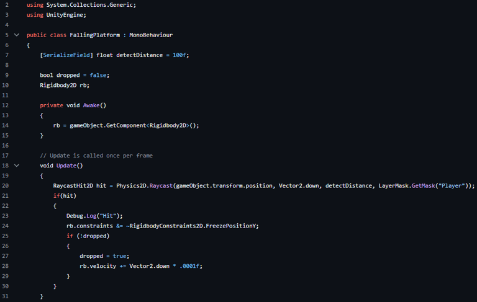Screen dimensions: 477x302
Task: Select line number 31 in gutter
Action: (x=5, y=296)
